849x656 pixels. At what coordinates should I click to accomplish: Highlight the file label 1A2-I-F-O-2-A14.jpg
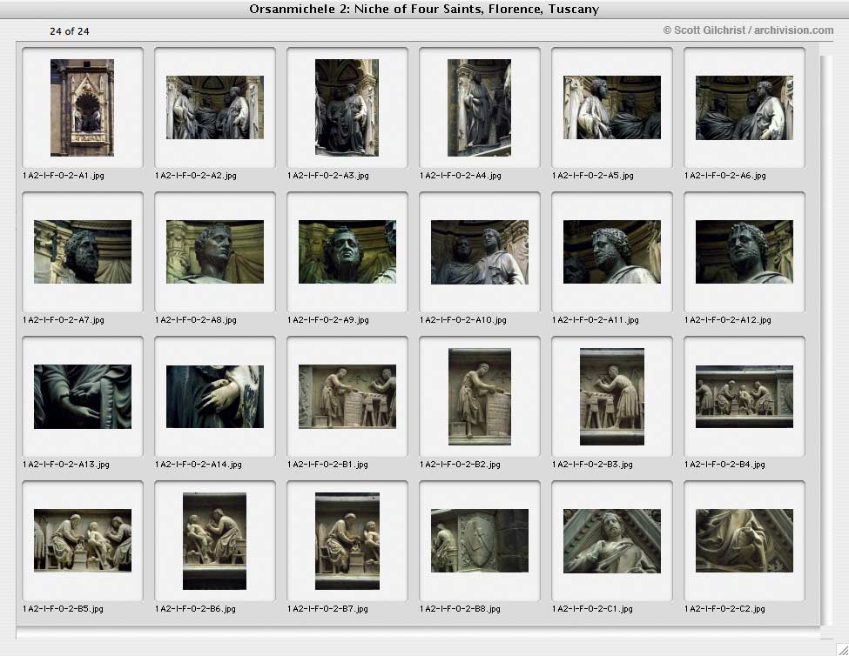pos(199,464)
